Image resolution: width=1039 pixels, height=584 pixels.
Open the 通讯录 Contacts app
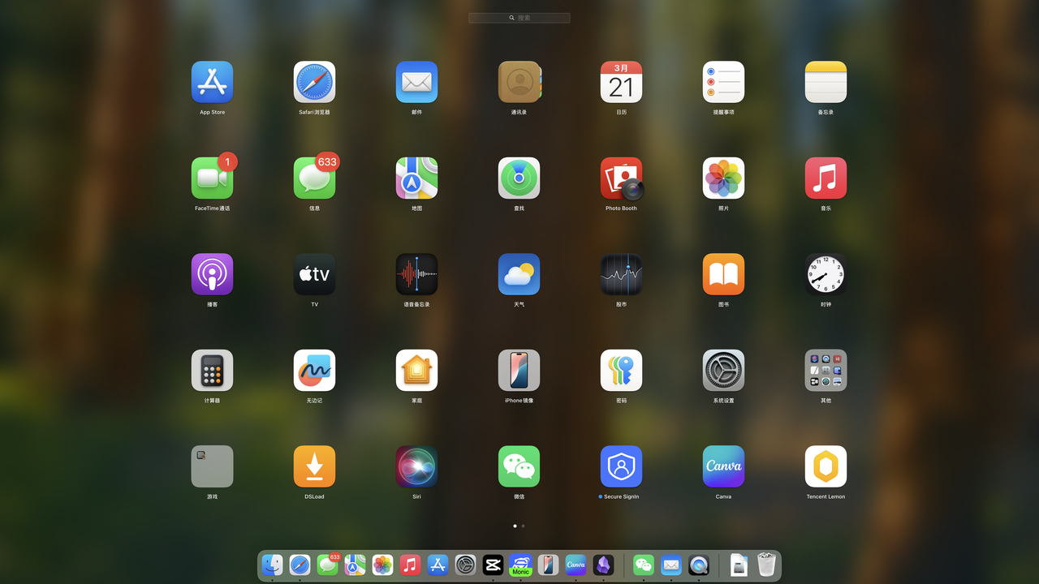click(519, 82)
